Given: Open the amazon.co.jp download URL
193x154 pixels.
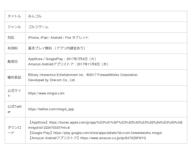Looking at the screenshot, I should [x=113, y=138].
